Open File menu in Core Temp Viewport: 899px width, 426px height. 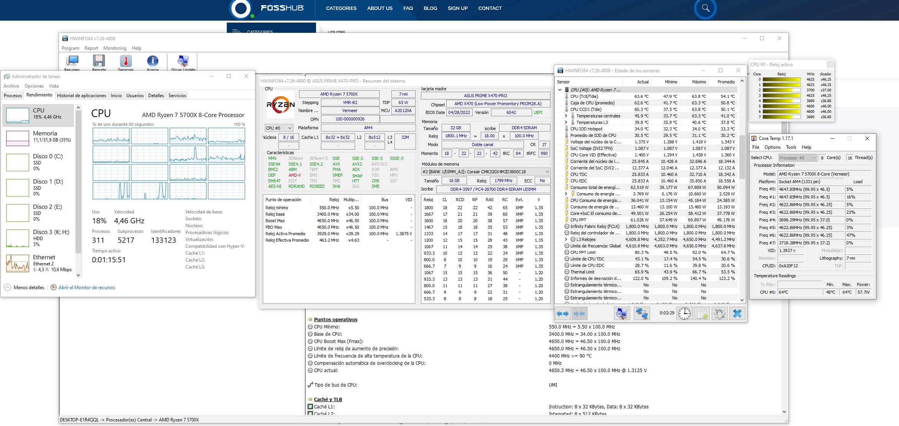pos(756,147)
